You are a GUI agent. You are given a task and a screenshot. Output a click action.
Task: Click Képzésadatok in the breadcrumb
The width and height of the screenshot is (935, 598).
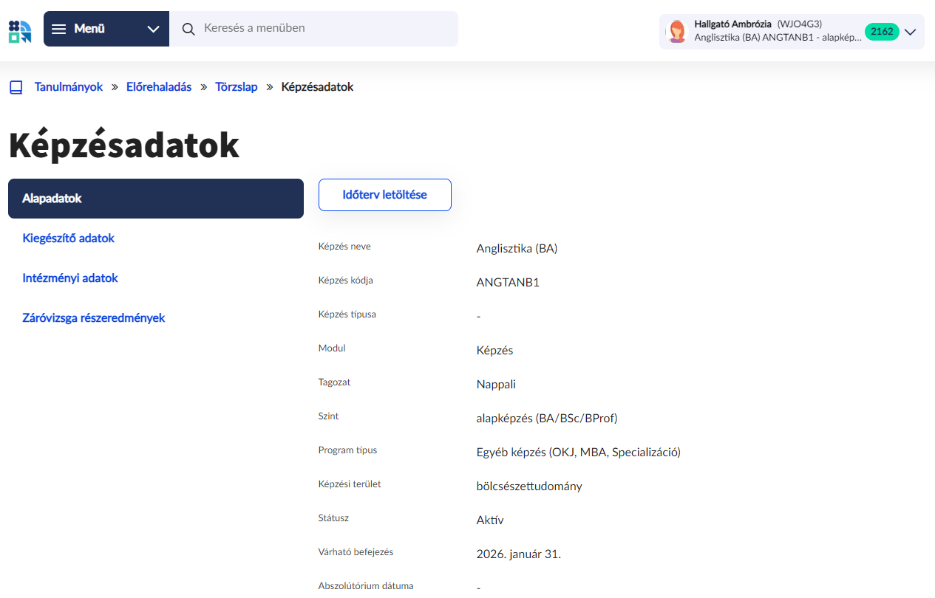(317, 87)
